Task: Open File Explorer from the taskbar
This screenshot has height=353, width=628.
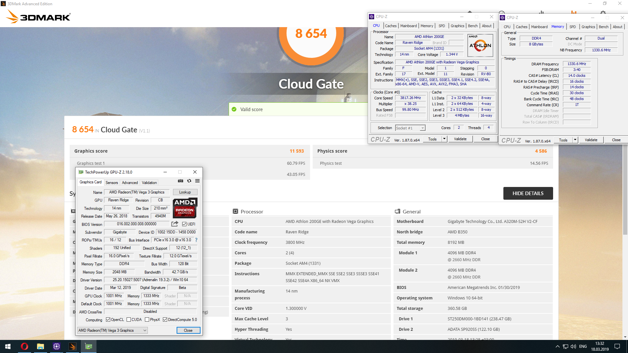Action: pos(40,346)
